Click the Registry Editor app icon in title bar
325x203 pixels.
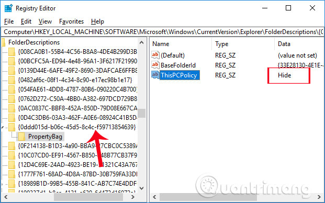coord(8,8)
